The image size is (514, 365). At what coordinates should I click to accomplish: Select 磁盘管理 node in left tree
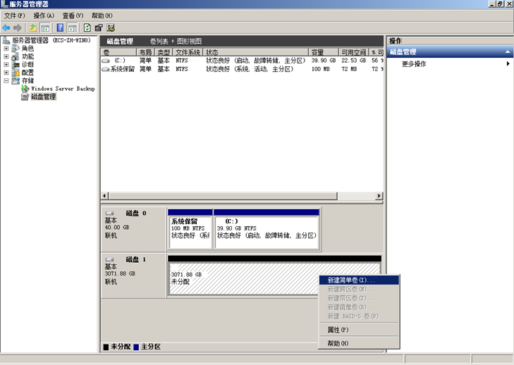point(43,97)
